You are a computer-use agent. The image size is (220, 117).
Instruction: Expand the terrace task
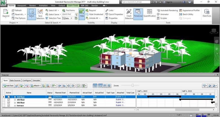(15, 106)
